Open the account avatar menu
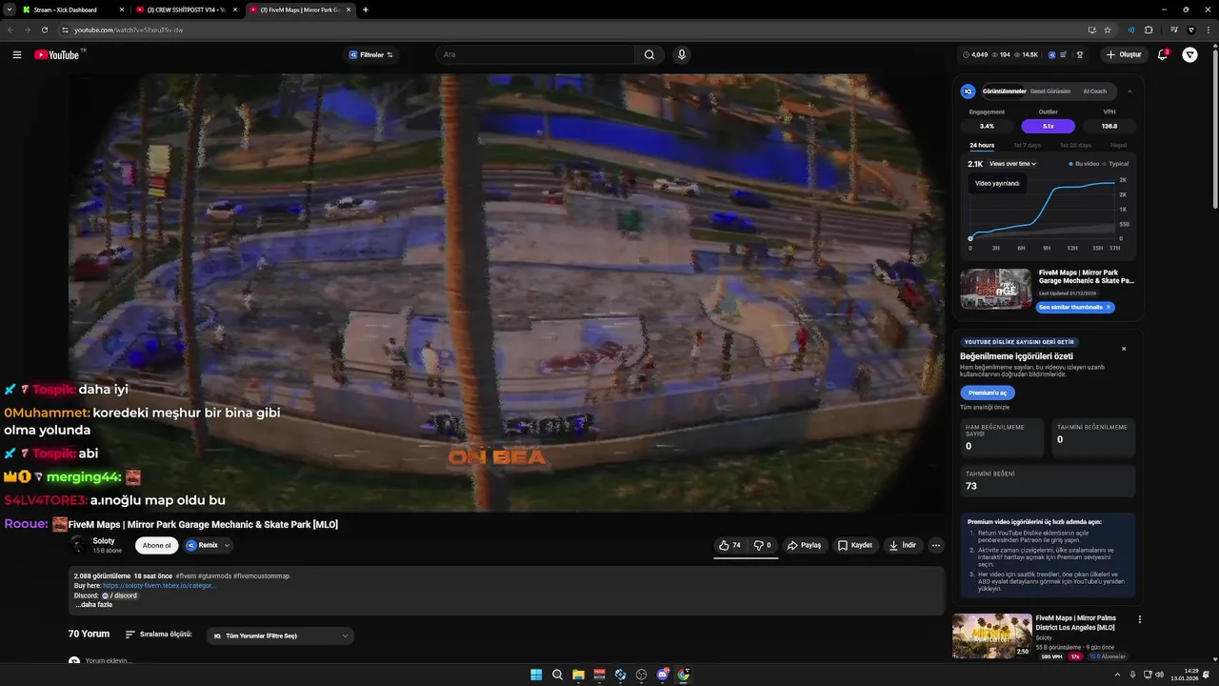The height and width of the screenshot is (686, 1219). [1189, 55]
